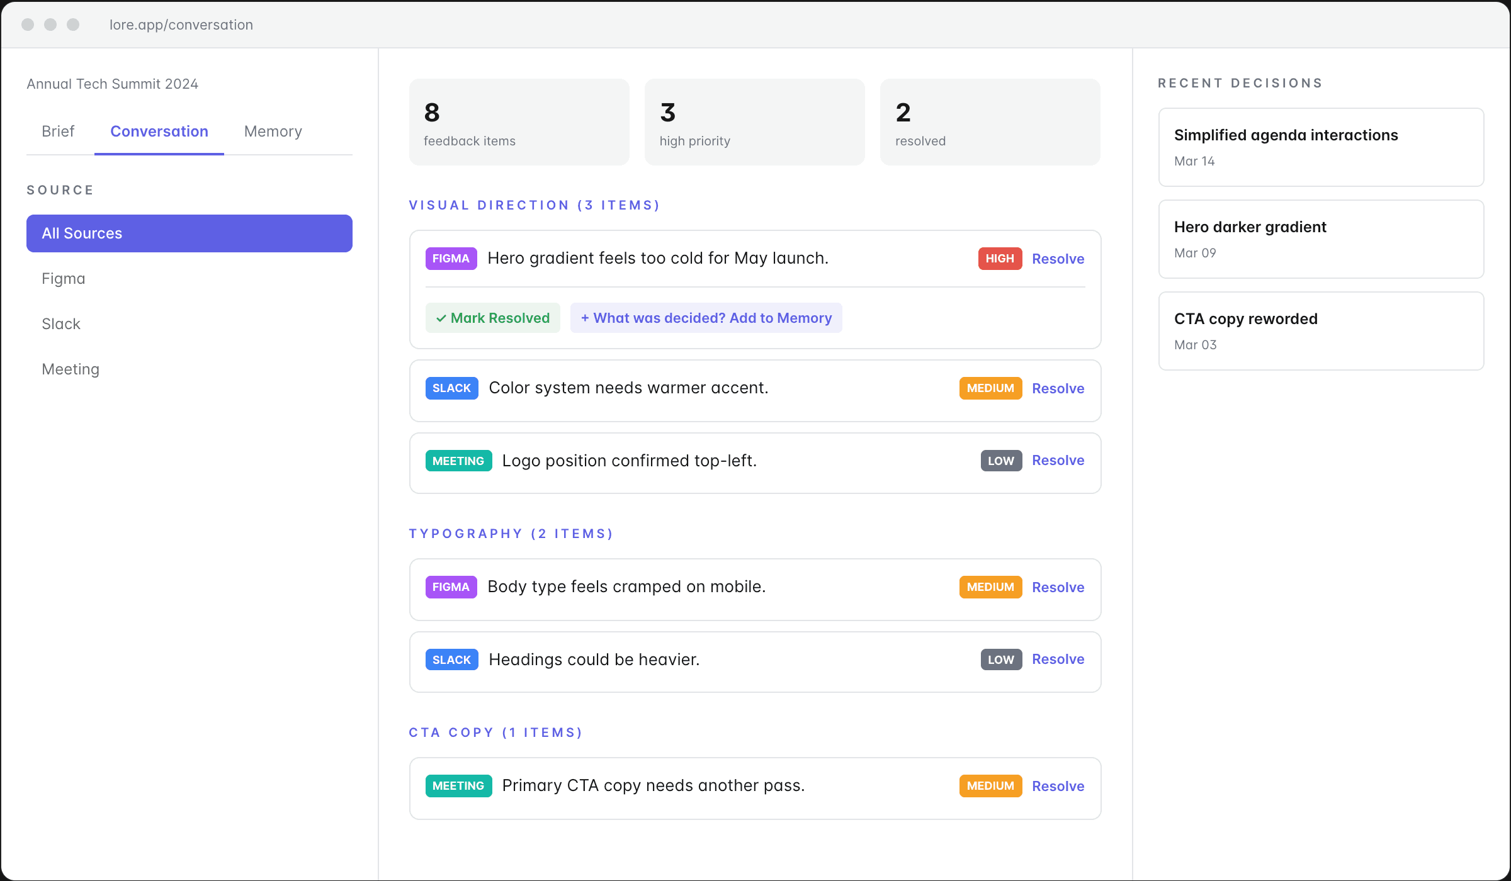This screenshot has height=881, width=1511.
Task: Click the HIGH priority badge
Action: point(999,259)
